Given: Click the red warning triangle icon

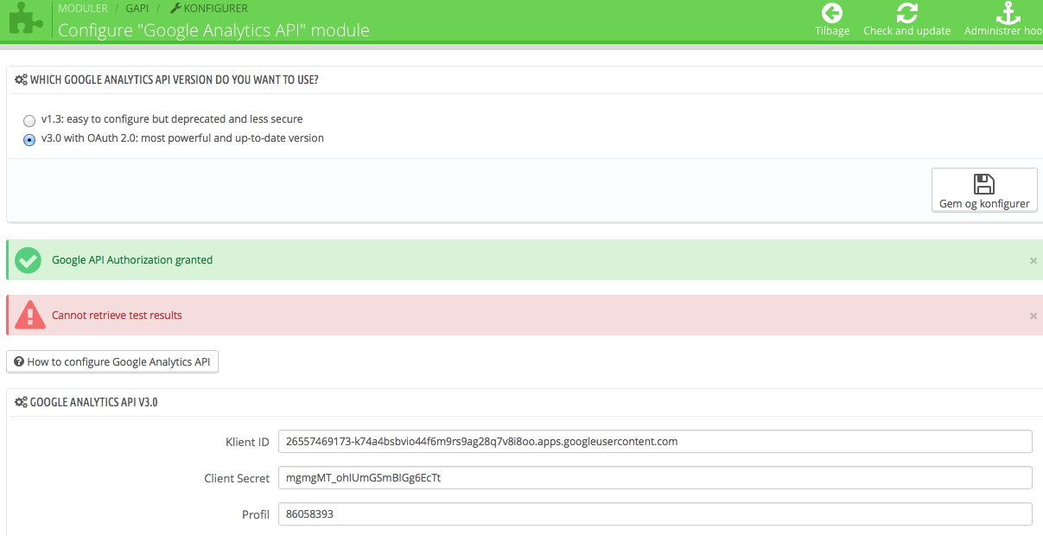Looking at the screenshot, I should [29, 315].
